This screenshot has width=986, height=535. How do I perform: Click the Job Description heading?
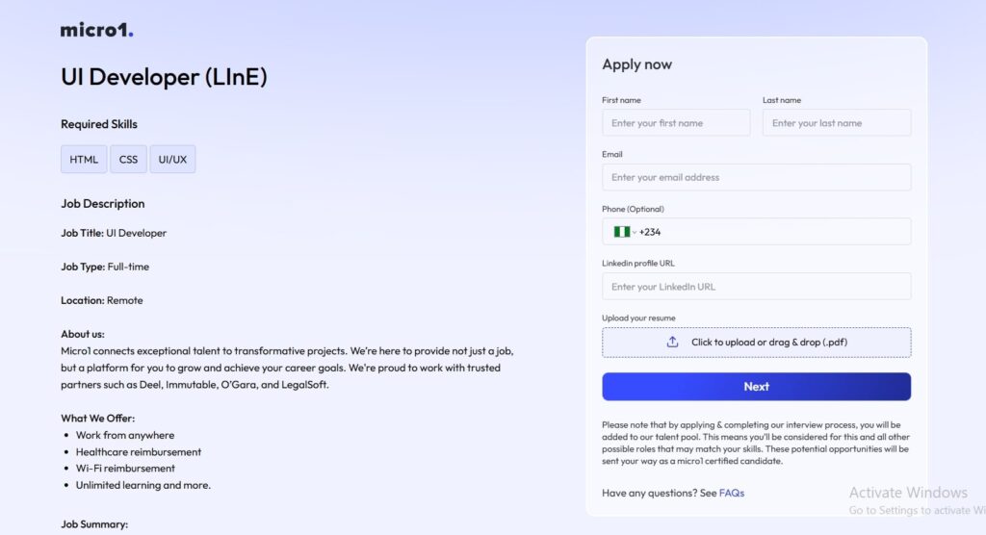click(102, 203)
